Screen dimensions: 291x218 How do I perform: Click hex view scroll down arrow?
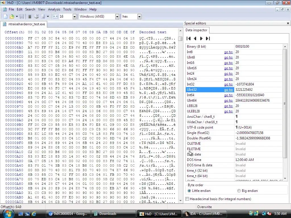pyautogui.click(x=180, y=201)
